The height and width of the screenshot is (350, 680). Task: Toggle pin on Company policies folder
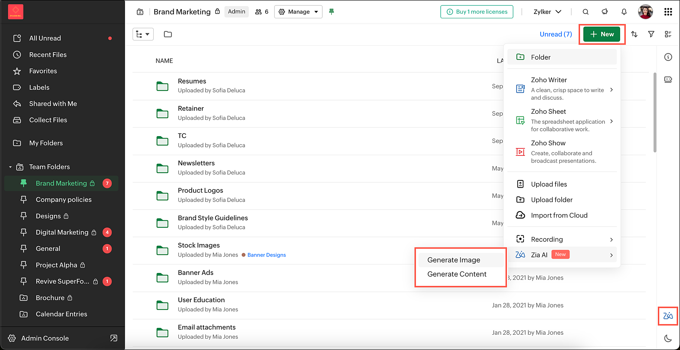tap(23, 200)
